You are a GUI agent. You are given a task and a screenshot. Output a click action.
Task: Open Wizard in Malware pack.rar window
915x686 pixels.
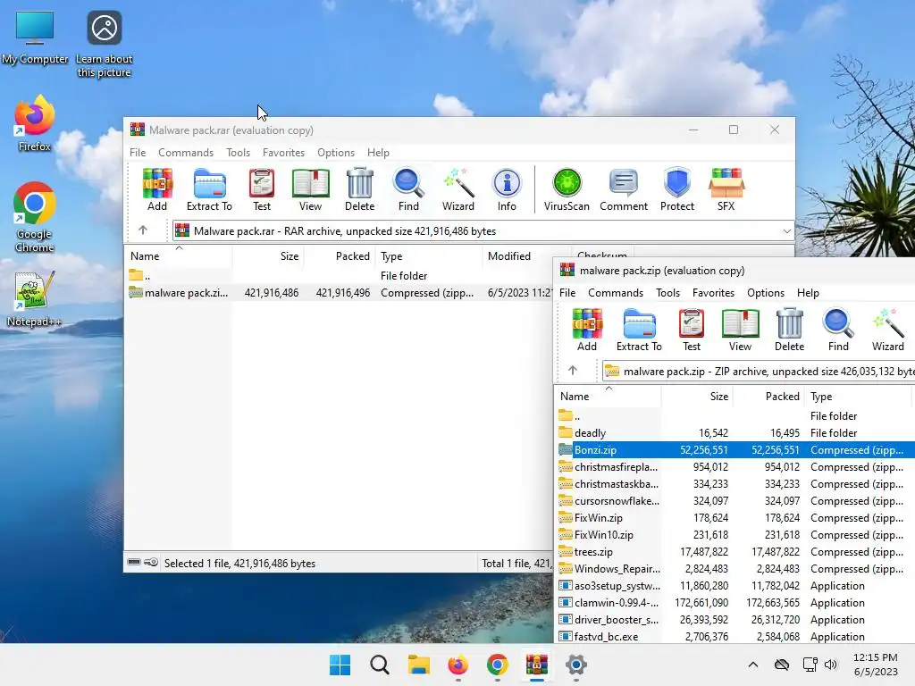[x=458, y=189]
